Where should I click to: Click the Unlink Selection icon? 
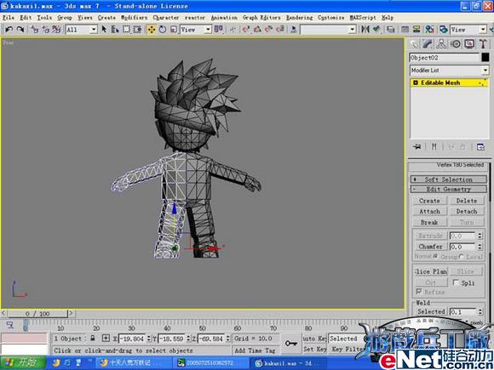[46, 30]
